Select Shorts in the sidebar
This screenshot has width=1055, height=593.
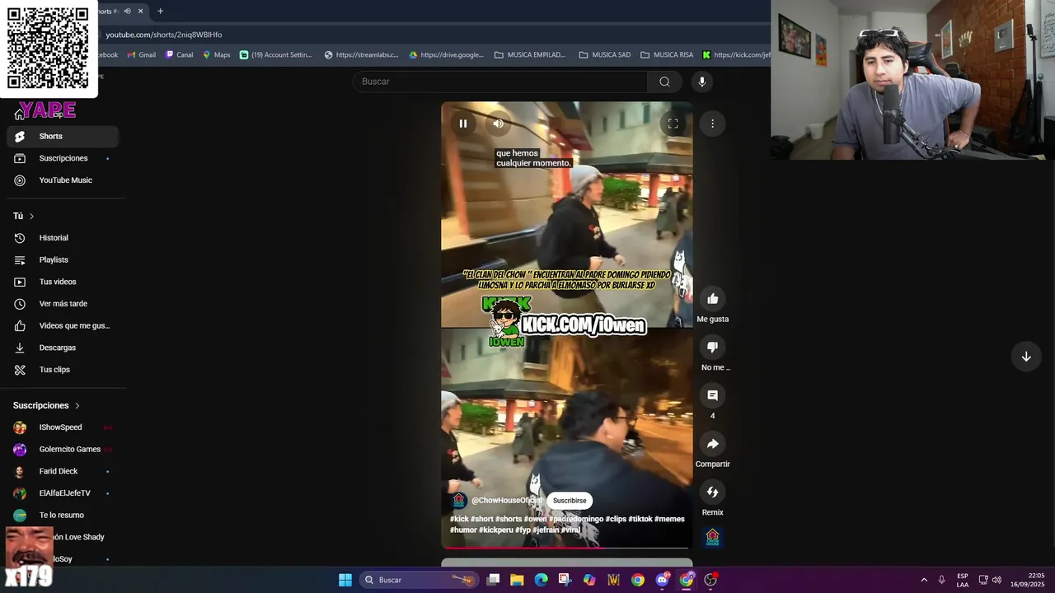(63, 136)
